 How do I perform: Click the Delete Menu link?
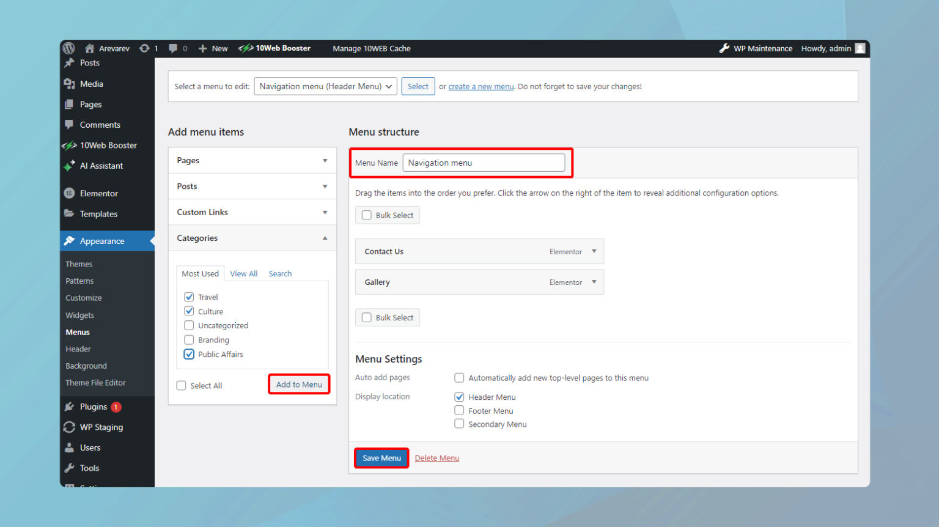436,458
